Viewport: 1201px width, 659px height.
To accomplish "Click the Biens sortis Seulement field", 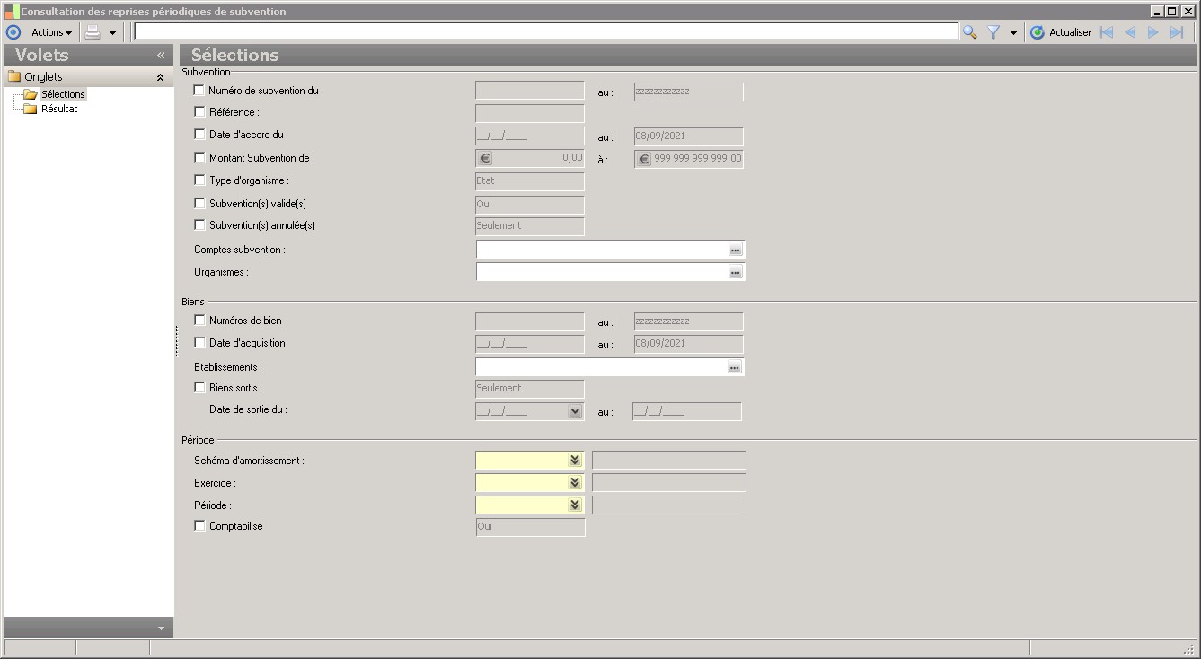I will [530, 389].
